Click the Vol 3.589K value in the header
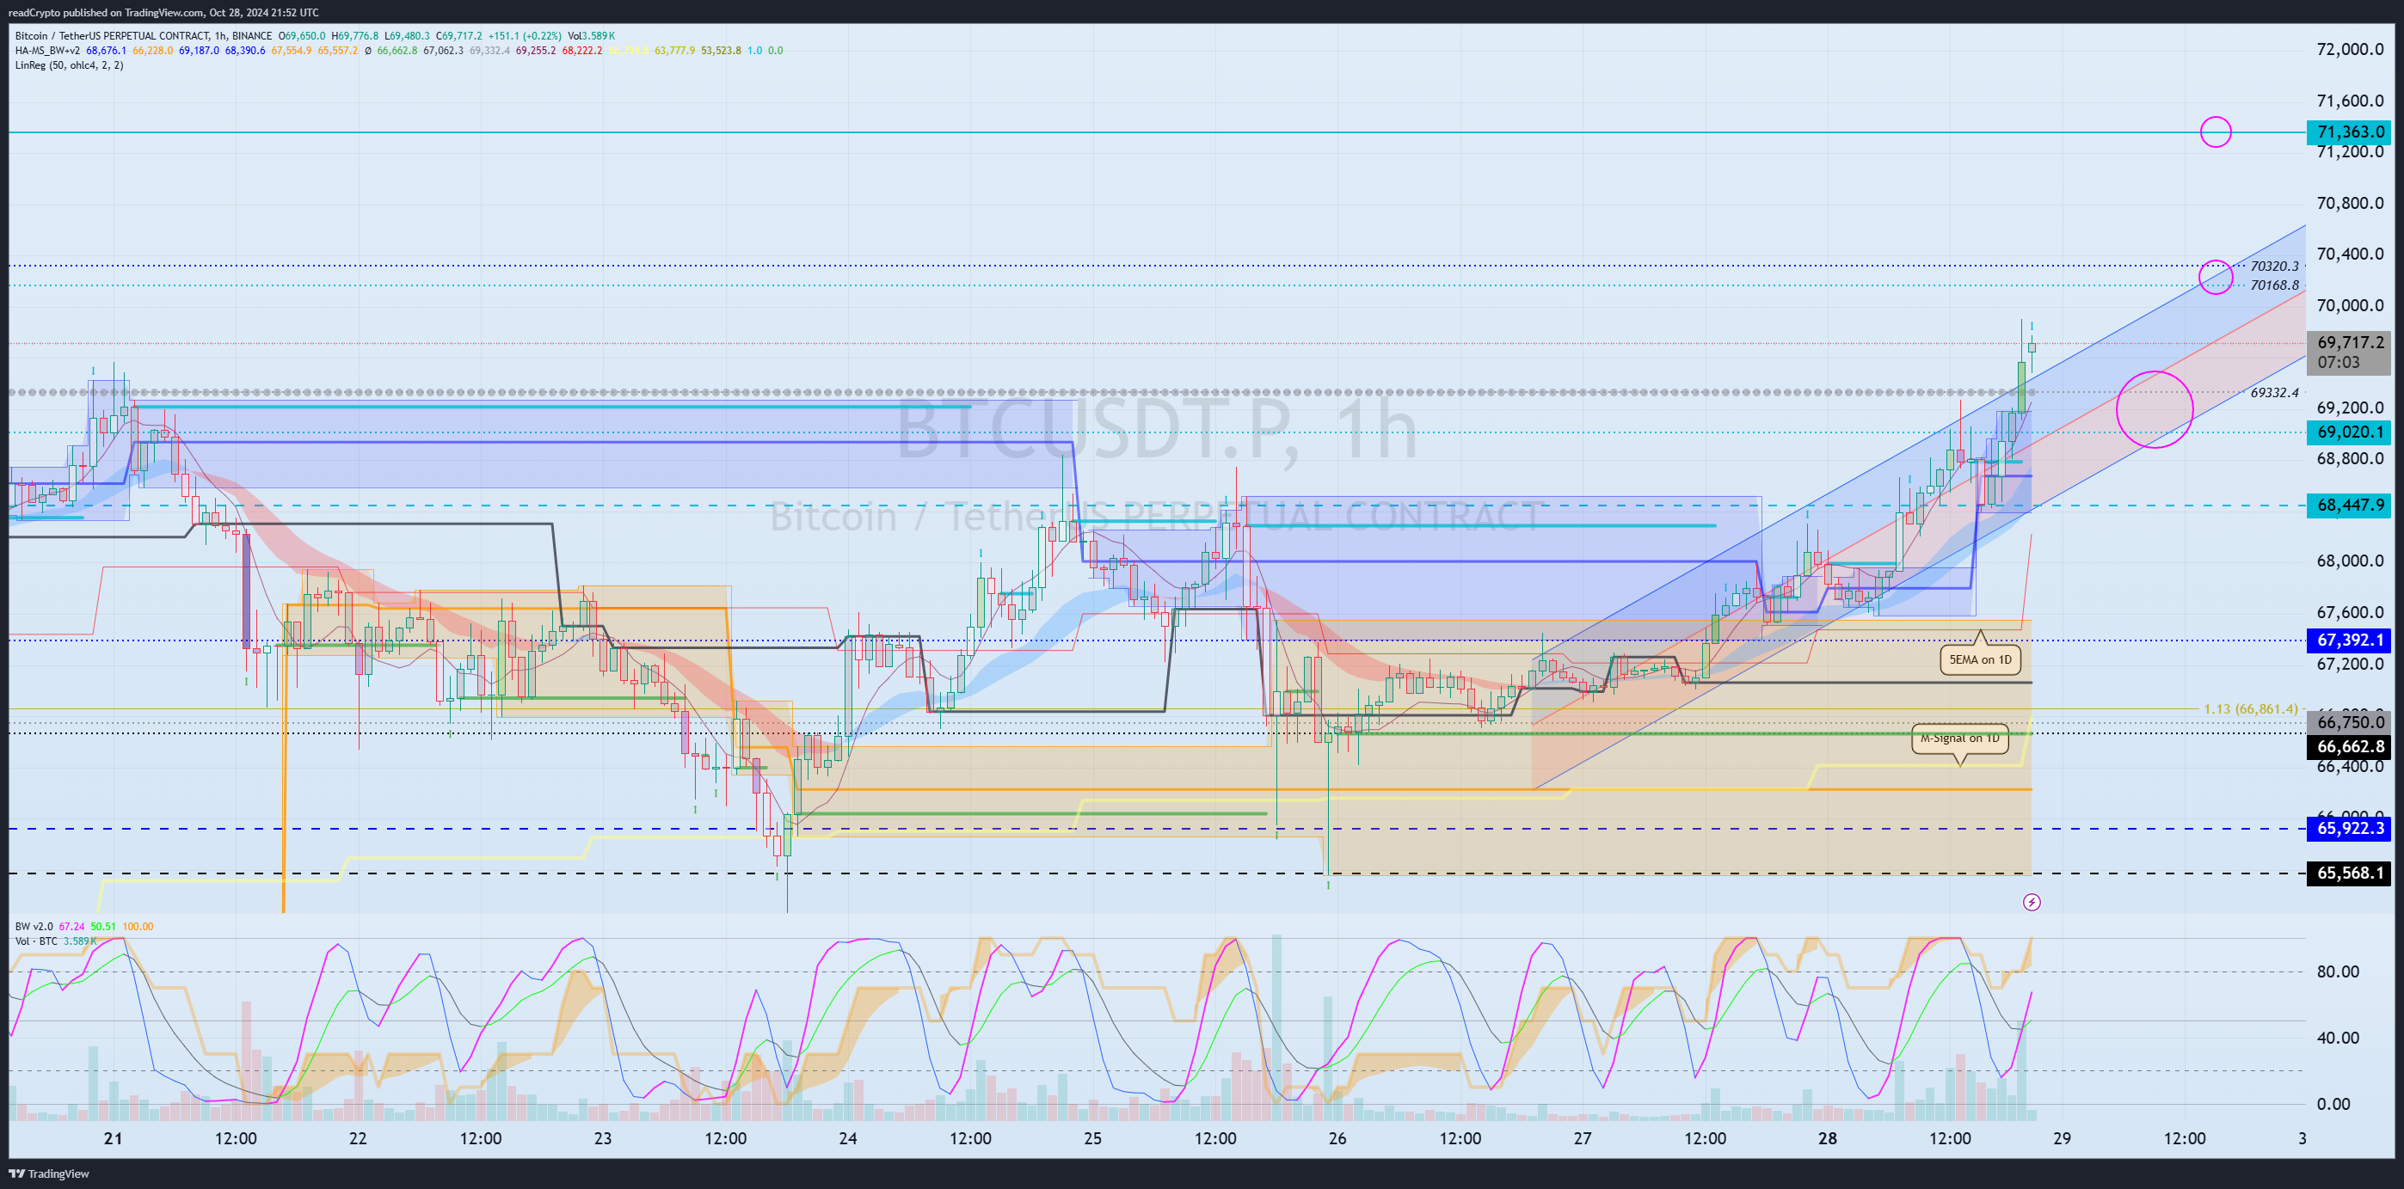This screenshot has width=2404, height=1189. pyautogui.click(x=591, y=35)
